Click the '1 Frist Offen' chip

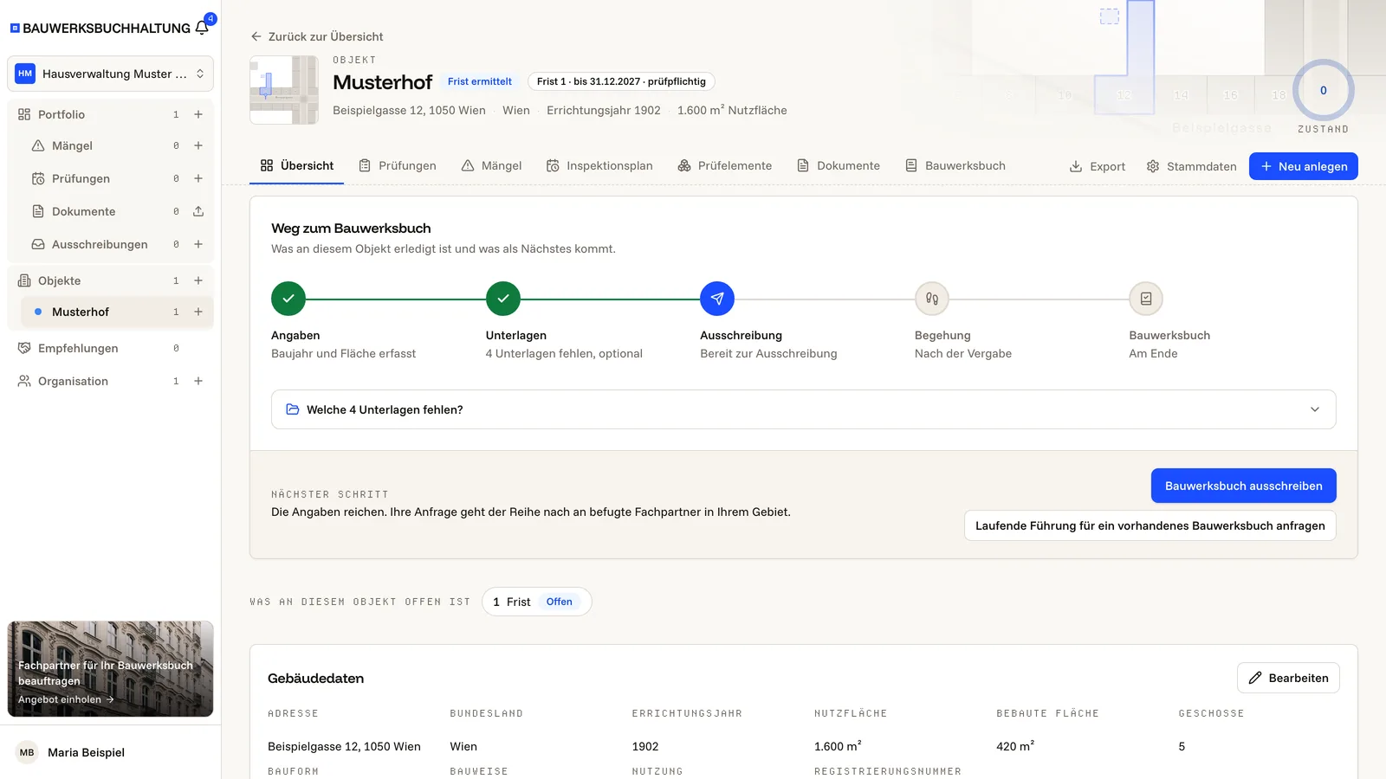[537, 602]
